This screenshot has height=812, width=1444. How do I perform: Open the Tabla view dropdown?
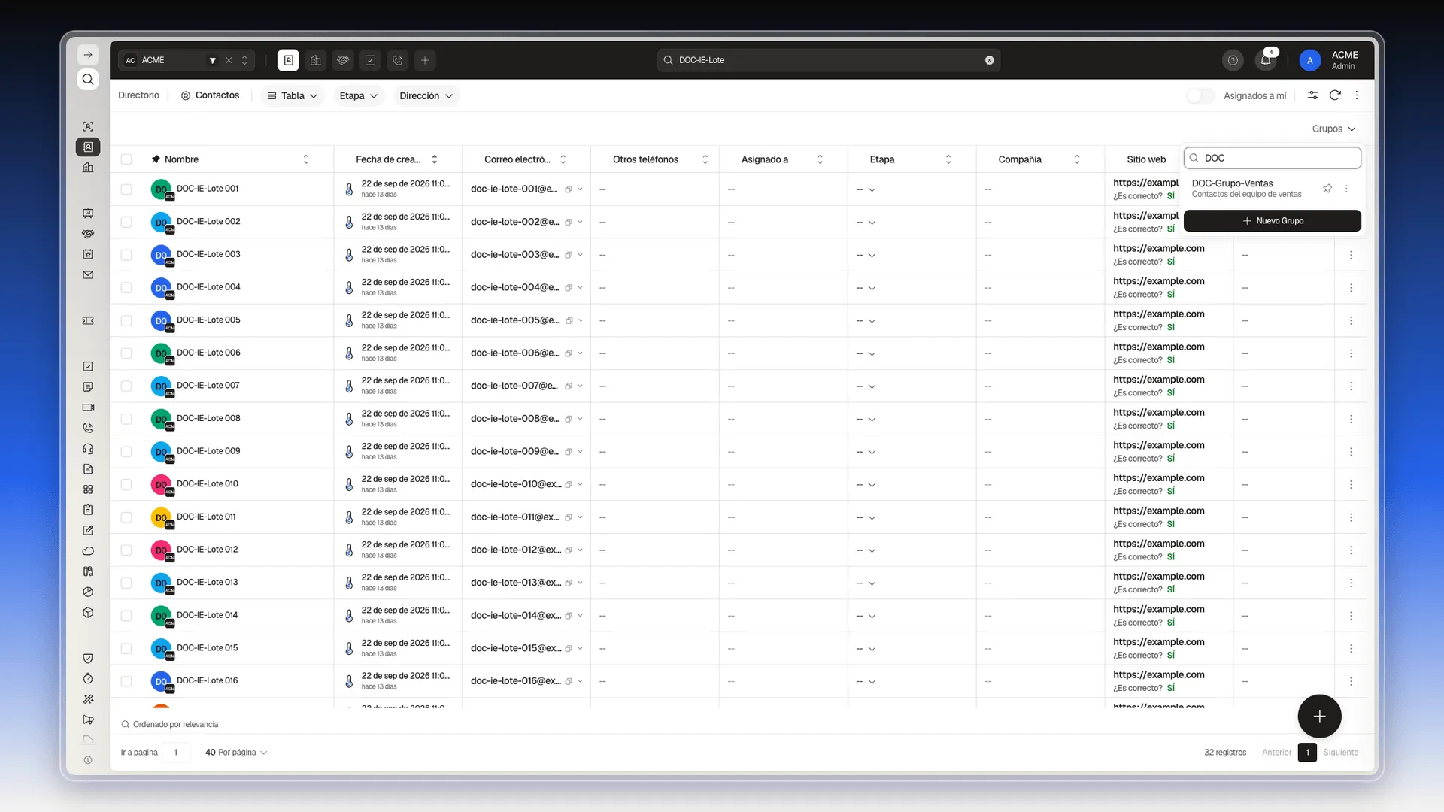(x=293, y=95)
